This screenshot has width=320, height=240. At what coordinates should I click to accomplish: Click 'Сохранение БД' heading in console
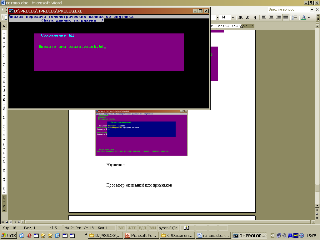[57, 35]
